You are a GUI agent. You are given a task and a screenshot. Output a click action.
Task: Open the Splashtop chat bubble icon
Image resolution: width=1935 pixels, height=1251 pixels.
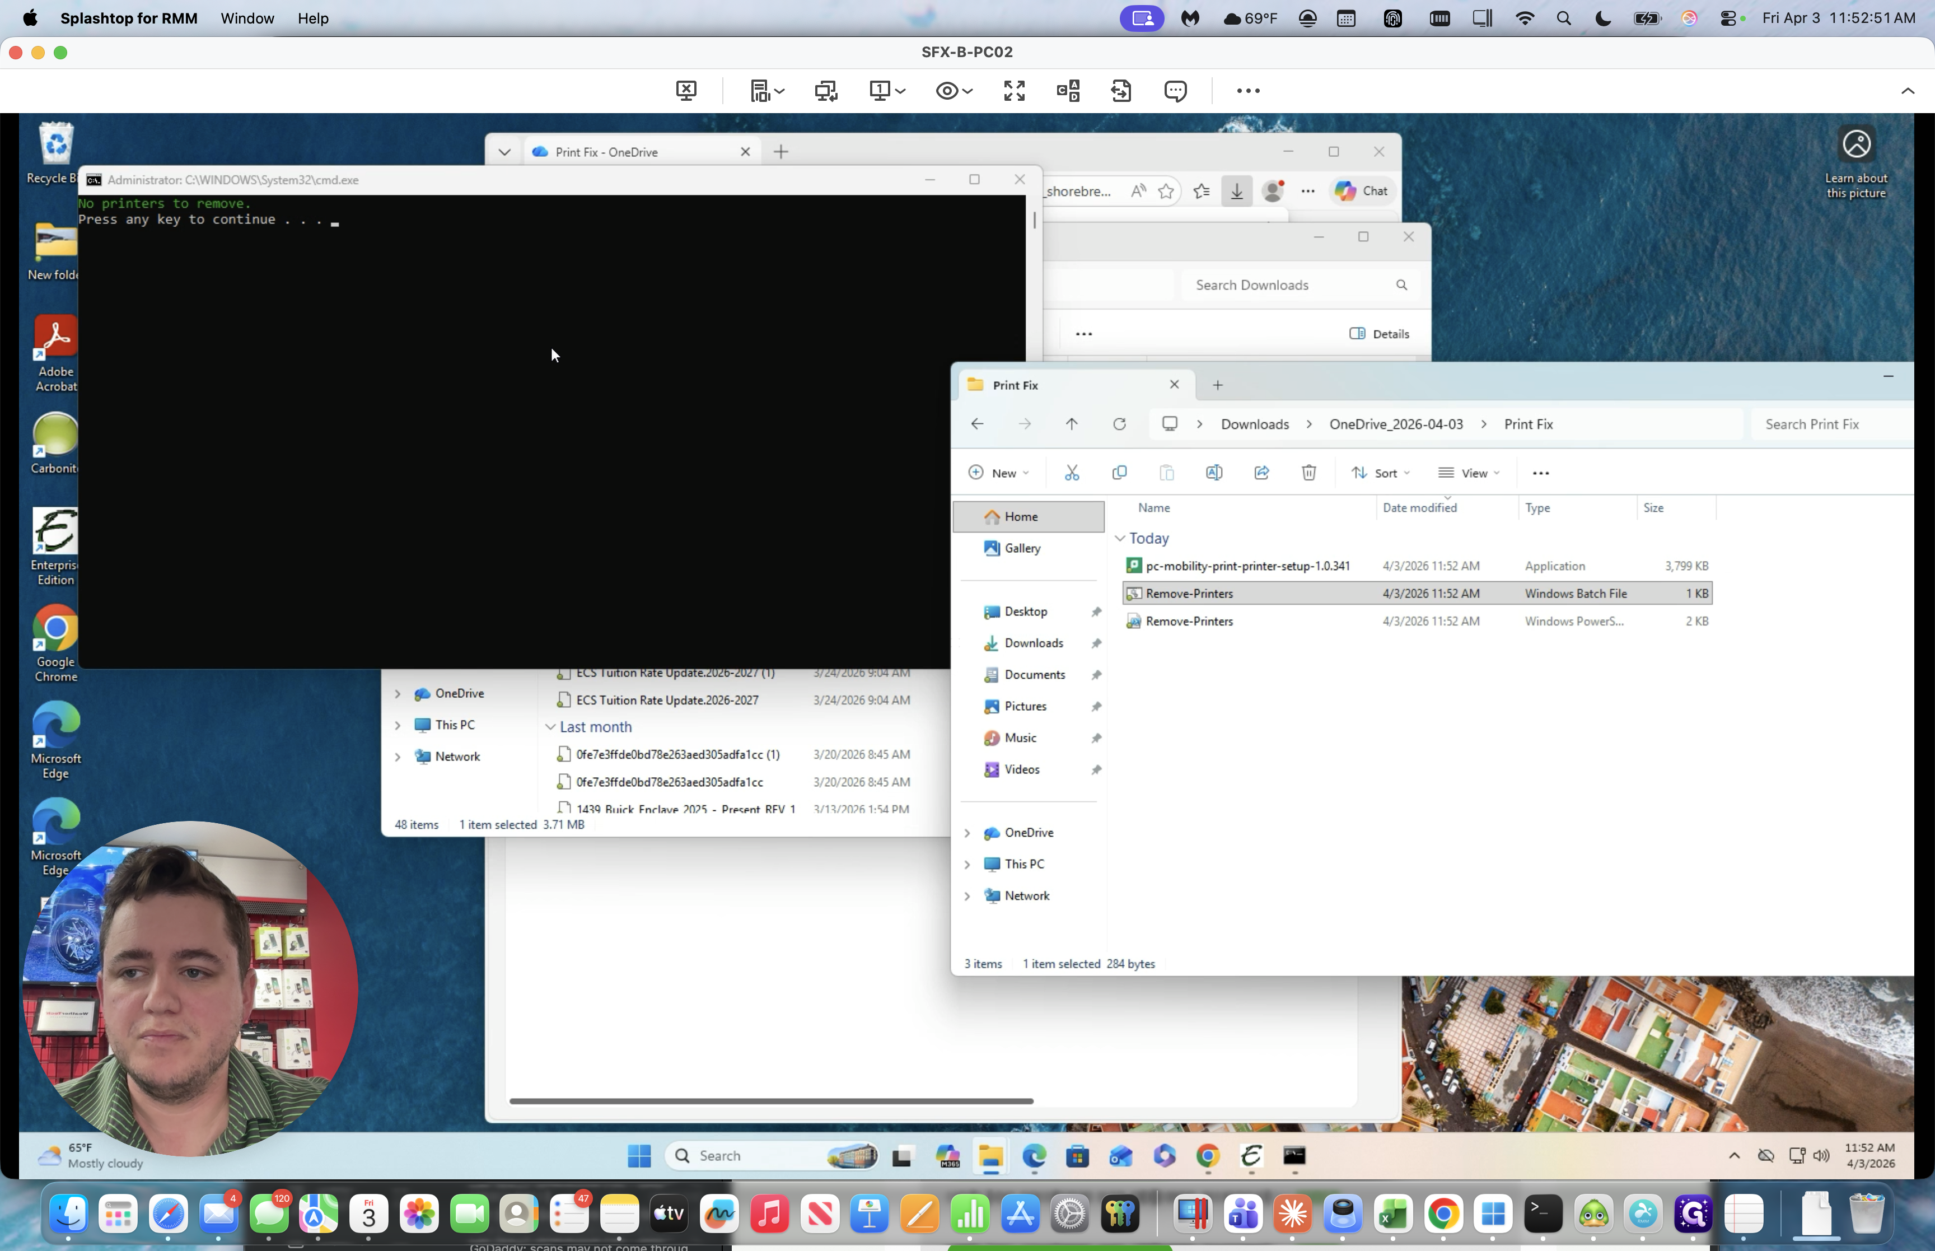click(x=1175, y=90)
